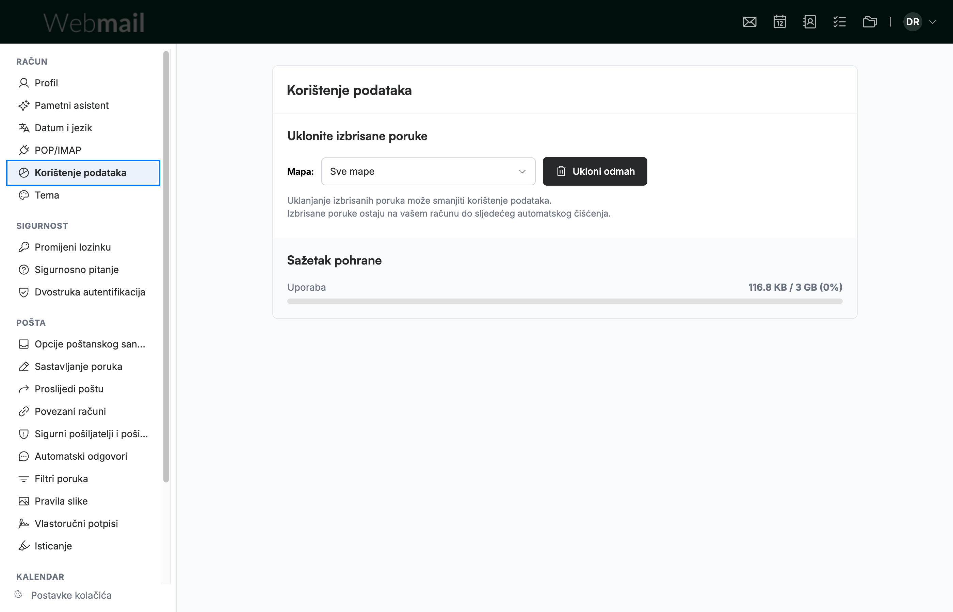The image size is (953, 612).
Task: Open Dvostruka autentifikacija page
Action: [83, 292]
